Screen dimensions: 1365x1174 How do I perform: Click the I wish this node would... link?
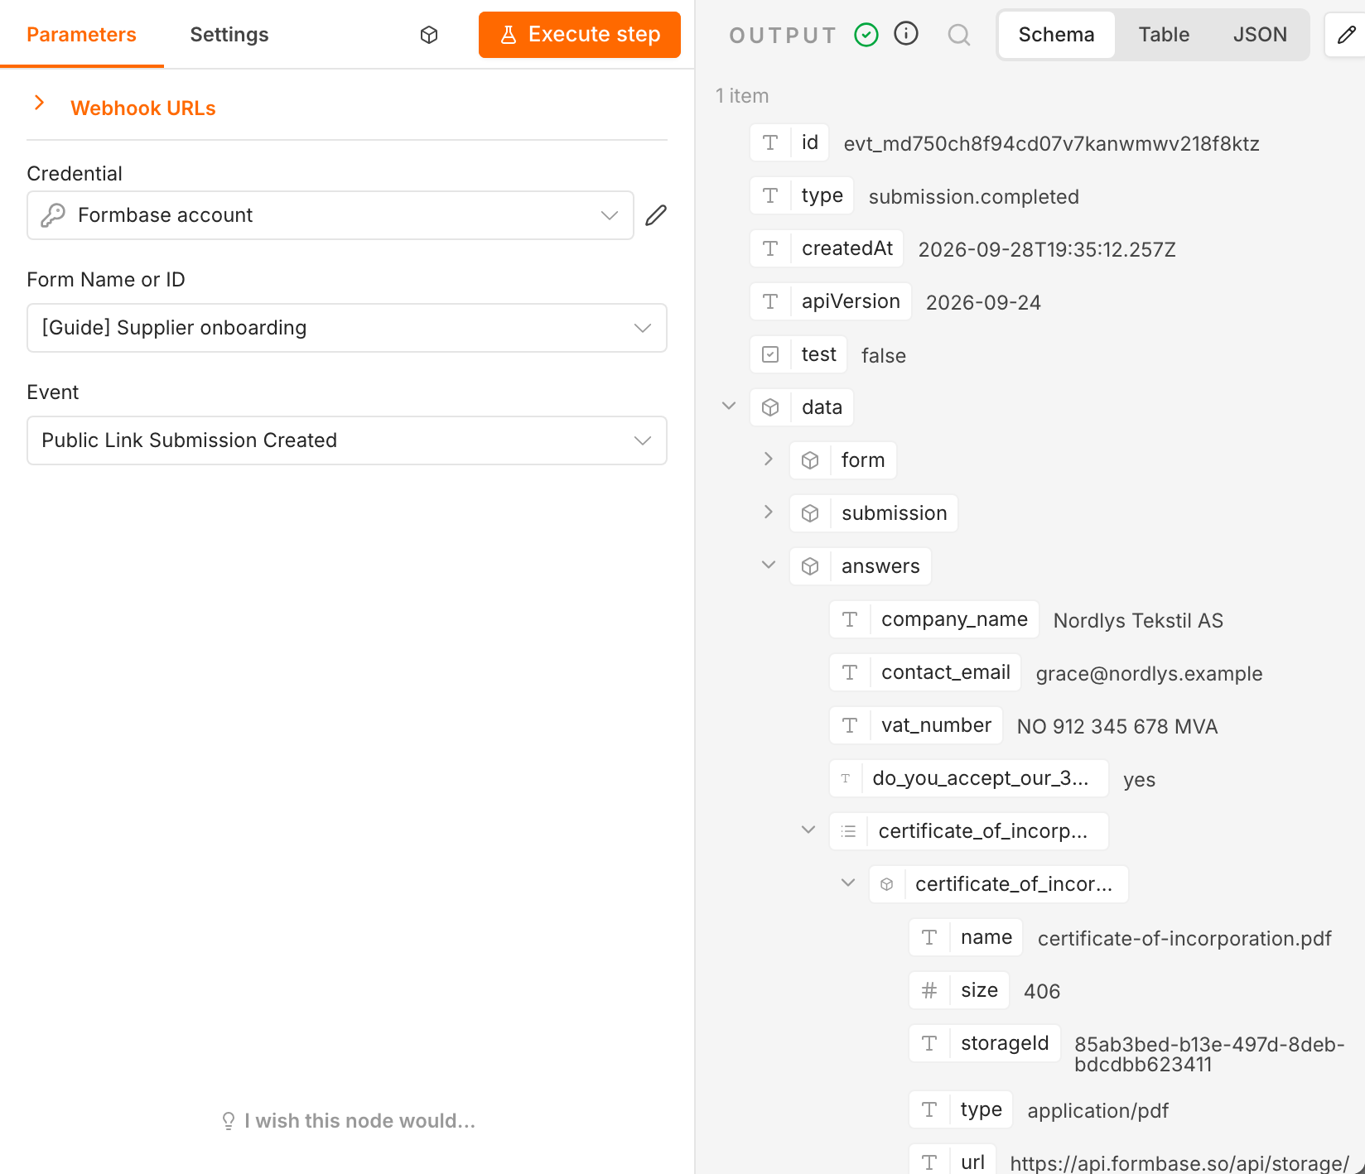[x=348, y=1121]
